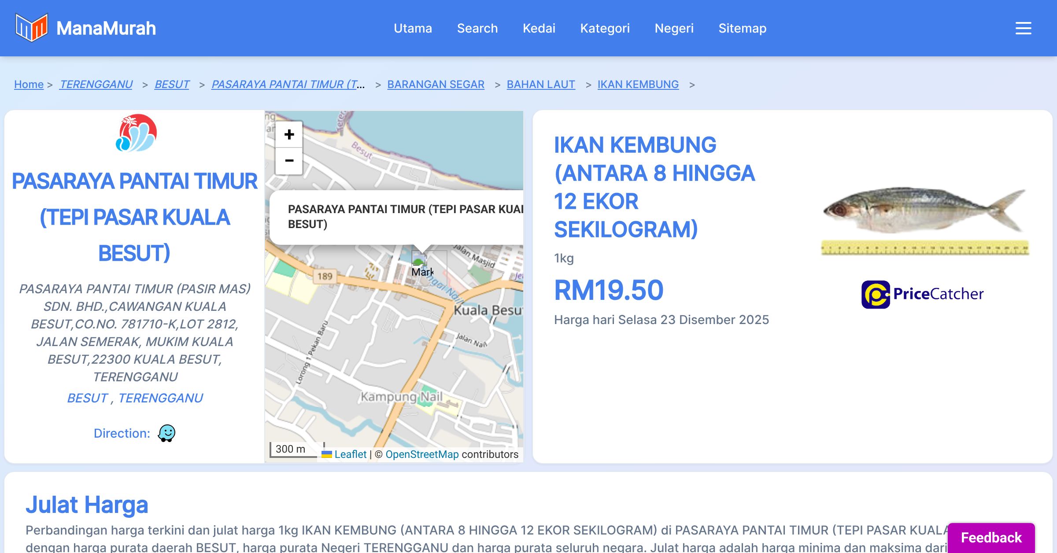Zoom in on the map
1057x553 pixels.
(289, 134)
